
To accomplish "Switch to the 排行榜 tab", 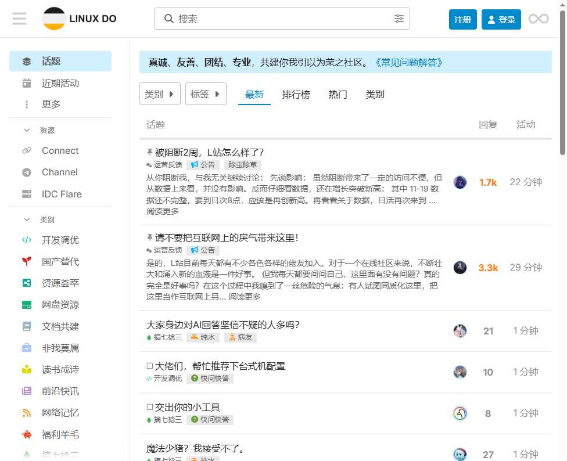I will [x=296, y=95].
